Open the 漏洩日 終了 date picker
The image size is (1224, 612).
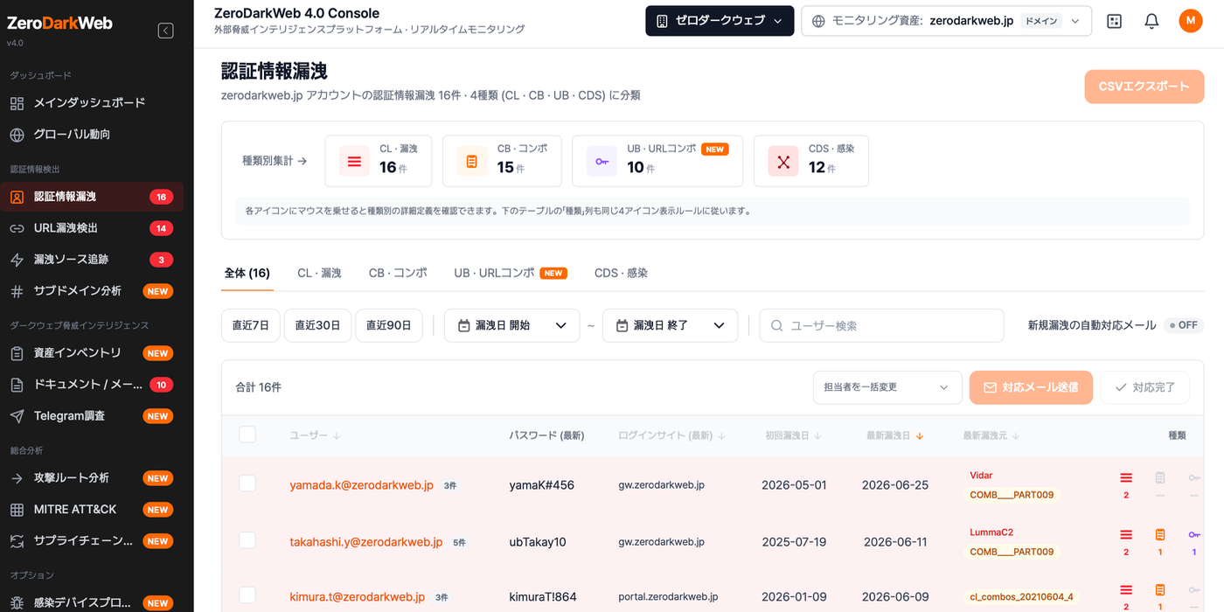(x=670, y=325)
